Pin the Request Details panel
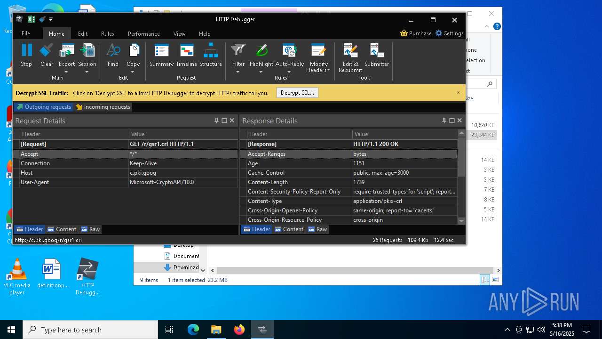 [217, 121]
